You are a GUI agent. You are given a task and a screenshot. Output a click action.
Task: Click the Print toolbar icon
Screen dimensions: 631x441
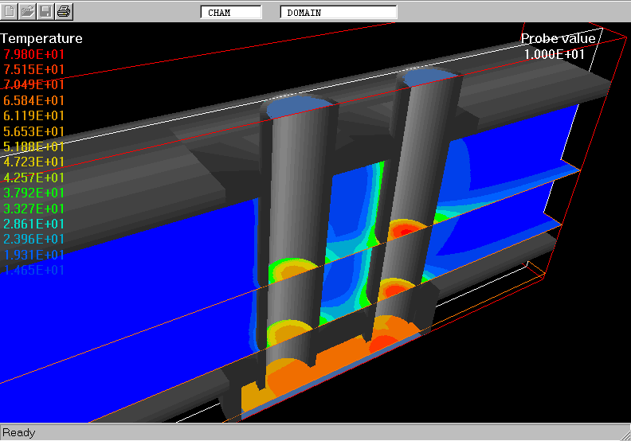click(64, 11)
